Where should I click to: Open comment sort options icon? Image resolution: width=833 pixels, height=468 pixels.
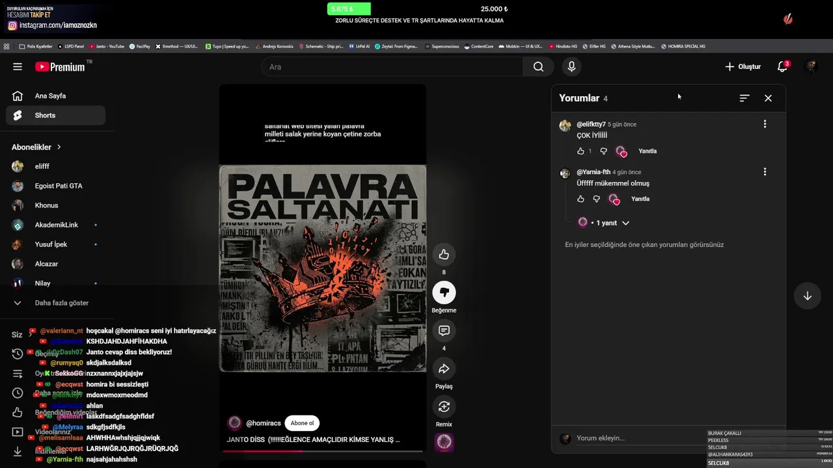pyautogui.click(x=744, y=98)
